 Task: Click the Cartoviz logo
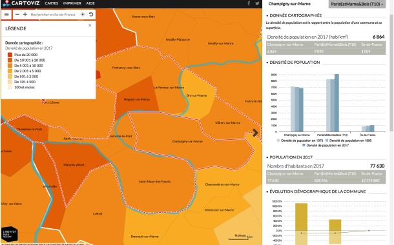[21, 3]
